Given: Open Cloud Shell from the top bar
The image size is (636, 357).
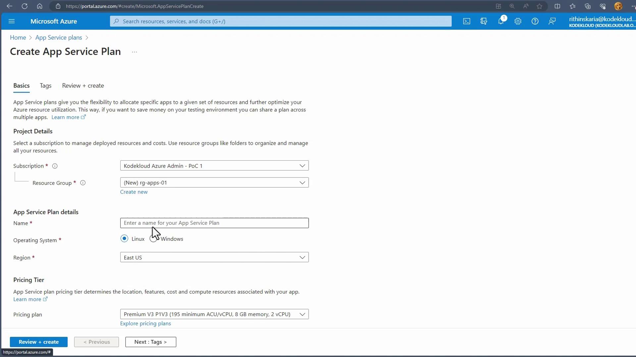Looking at the screenshot, I should 466,21.
